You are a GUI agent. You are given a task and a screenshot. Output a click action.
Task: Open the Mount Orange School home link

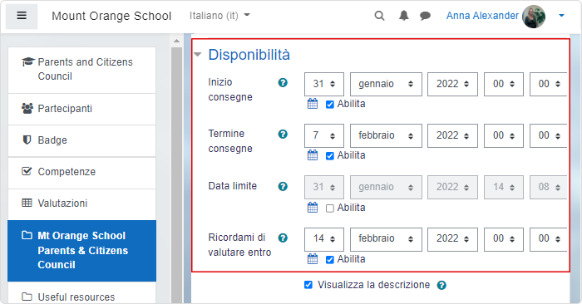[111, 16]
